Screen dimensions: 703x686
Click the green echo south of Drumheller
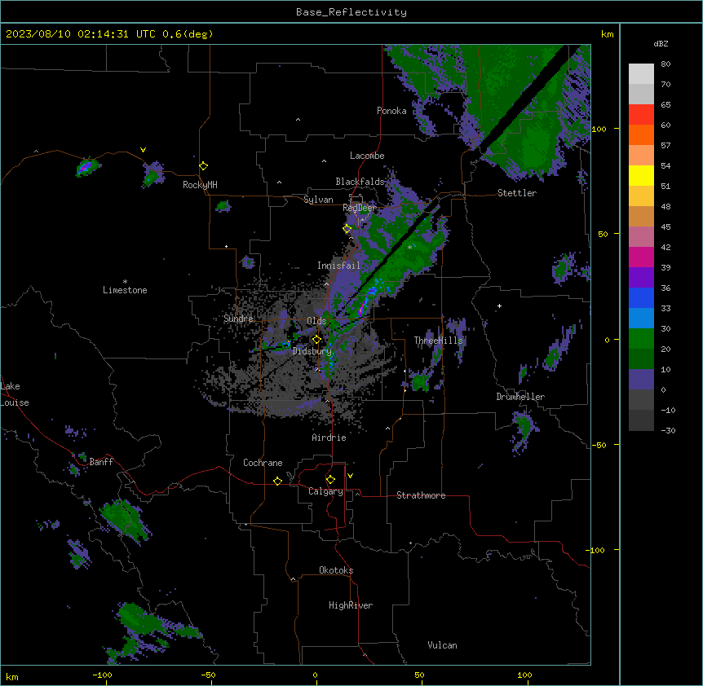tap(524, 429)
